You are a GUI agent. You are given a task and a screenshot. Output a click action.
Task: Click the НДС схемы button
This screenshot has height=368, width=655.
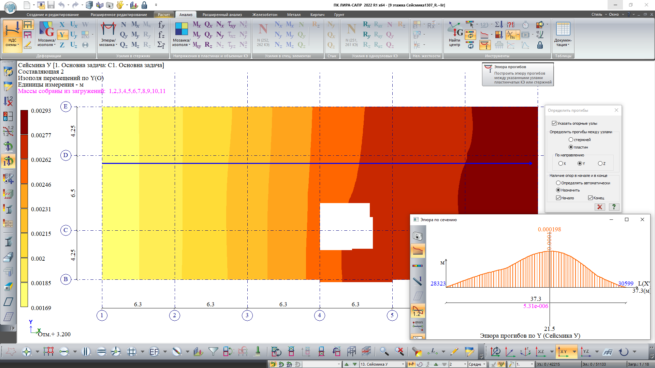(x=12, y=36)
